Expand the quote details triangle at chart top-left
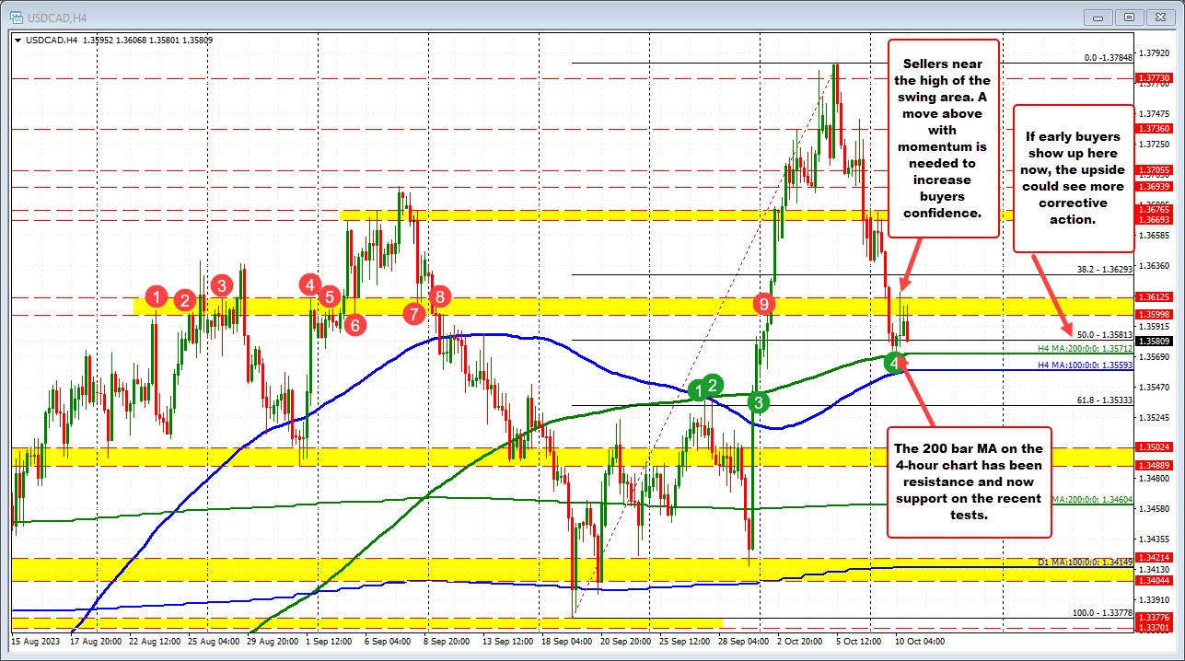Image resolution: width=1185 pixels, height=661 pixels. (18, 41)
